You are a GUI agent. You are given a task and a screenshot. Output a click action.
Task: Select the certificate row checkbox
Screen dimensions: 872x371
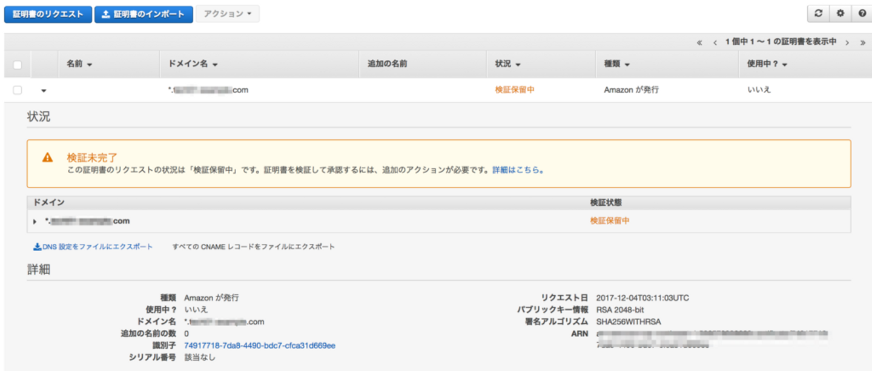tap(18, 90)
